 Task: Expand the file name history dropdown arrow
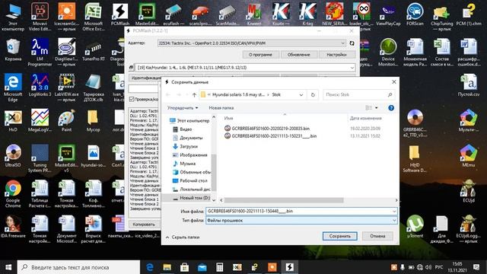[x=394, y=212]
